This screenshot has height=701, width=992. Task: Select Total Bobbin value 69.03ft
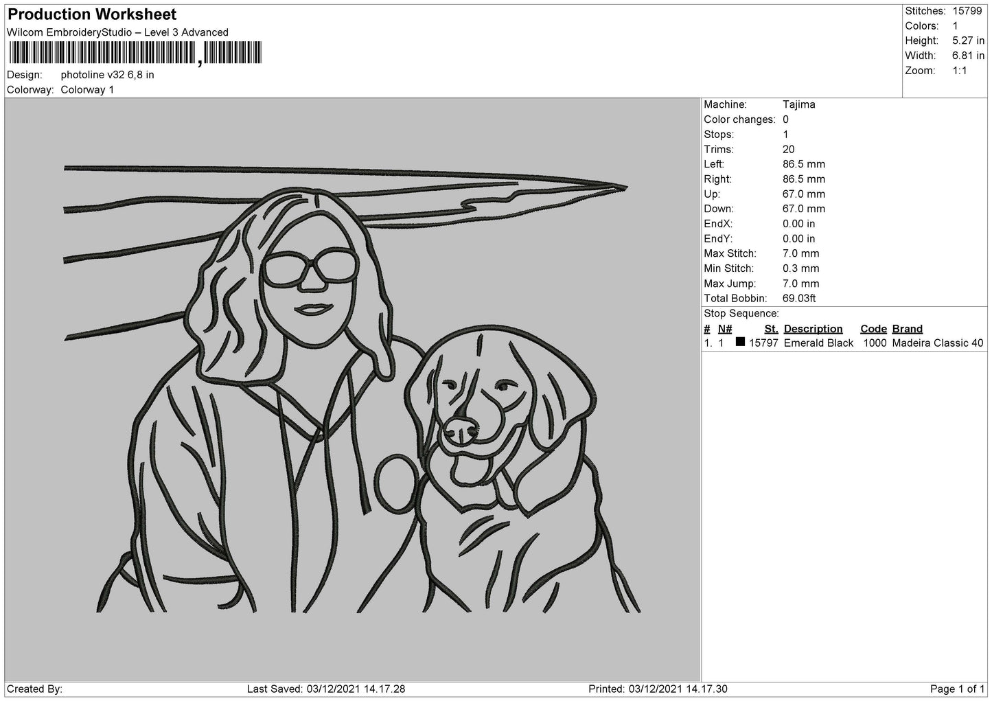[799, 299]
